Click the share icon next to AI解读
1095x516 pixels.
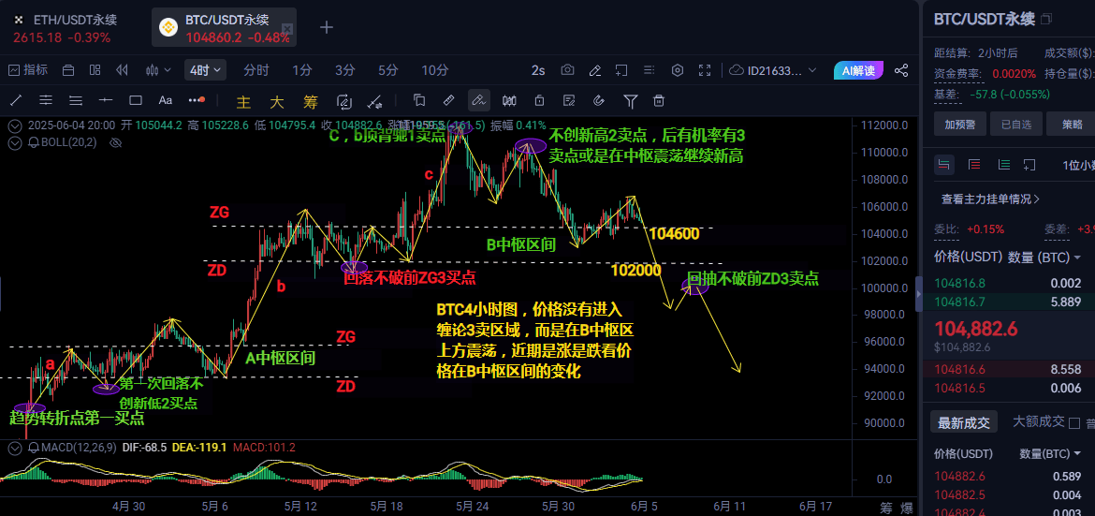(x=900, y=70)
